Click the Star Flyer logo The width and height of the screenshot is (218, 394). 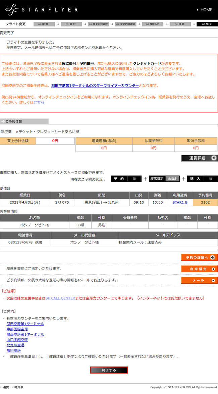42,10
